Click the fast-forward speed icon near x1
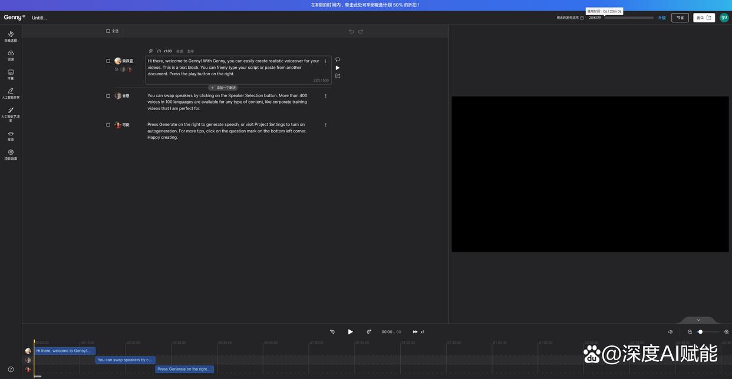 pos(415,332)
